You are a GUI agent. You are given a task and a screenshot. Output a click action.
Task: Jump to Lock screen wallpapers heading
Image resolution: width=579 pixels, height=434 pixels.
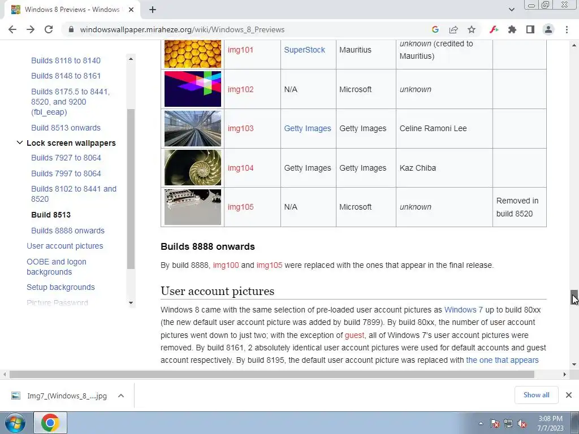[71, 143]
